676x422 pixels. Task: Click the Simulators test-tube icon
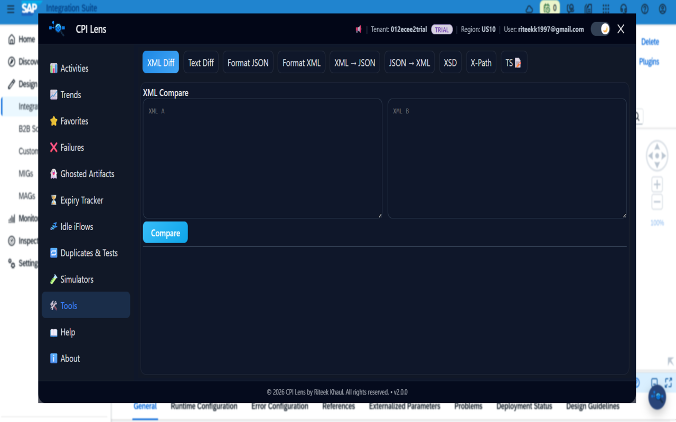click(x=53, y=279)
